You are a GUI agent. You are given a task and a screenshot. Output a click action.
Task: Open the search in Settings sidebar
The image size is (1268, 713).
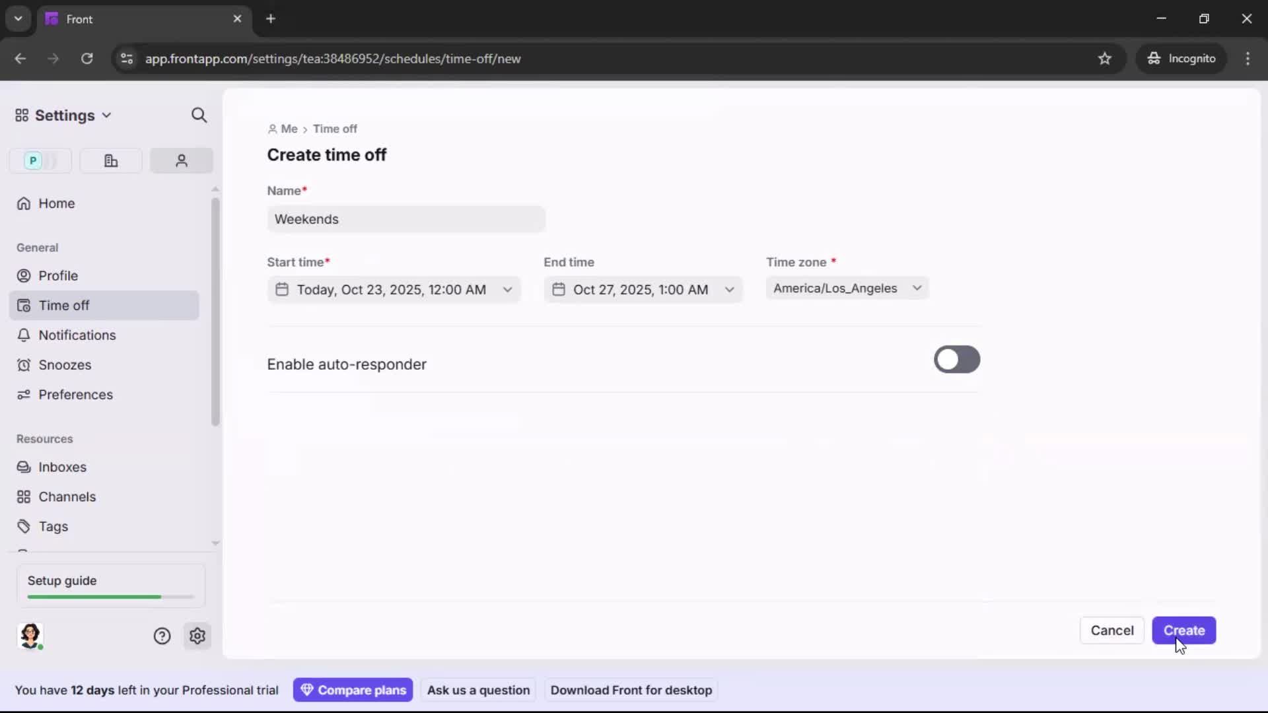pyautogui.click(x=199, y=115)
